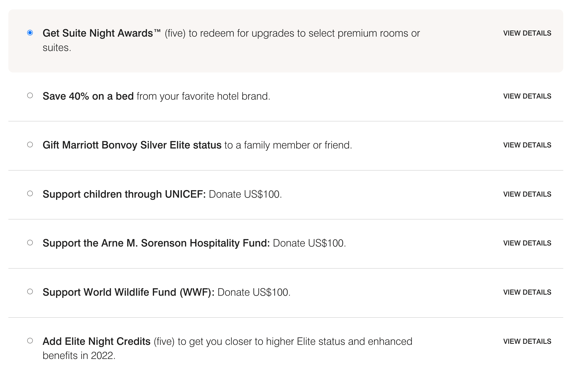Click the "Add Elite Night Credits" label text

(x=96, y=341)
